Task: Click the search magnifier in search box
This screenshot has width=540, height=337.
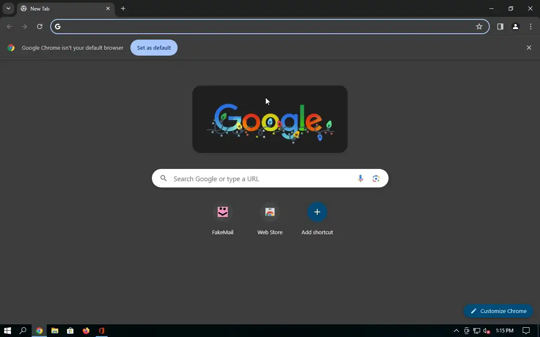Action: coord(164,179)
